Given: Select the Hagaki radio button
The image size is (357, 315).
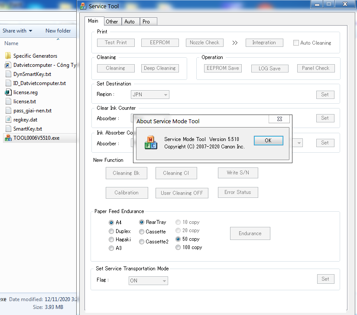Looking at the screenshot, I should [111, 240].
